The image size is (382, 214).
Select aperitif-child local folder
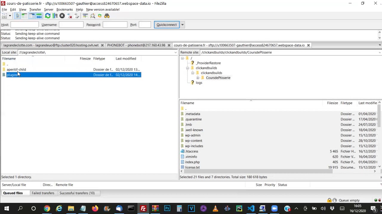click(16, 70)
